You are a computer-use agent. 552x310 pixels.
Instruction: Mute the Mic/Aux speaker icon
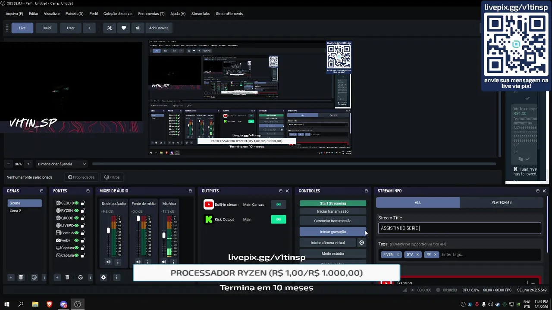[x=164, y=262]
